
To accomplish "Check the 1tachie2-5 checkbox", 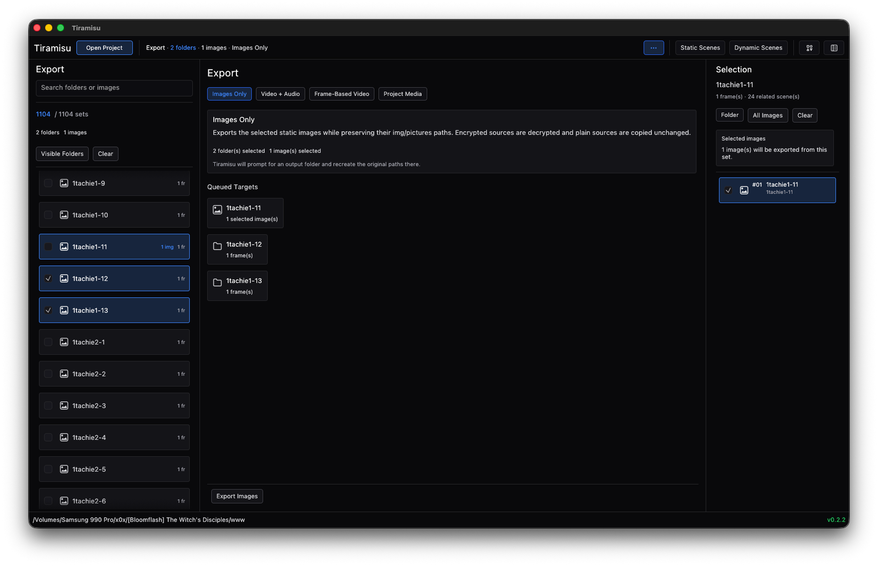I will 48,469.
